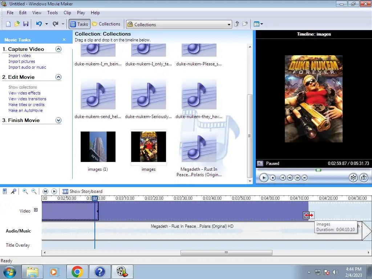
Task: Click the collection scrollbar down arrow
Action: [250, 181]
